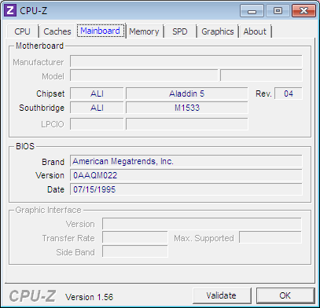Switch to the CPU tab
This screenshot has height=308, width=320.
23,31
